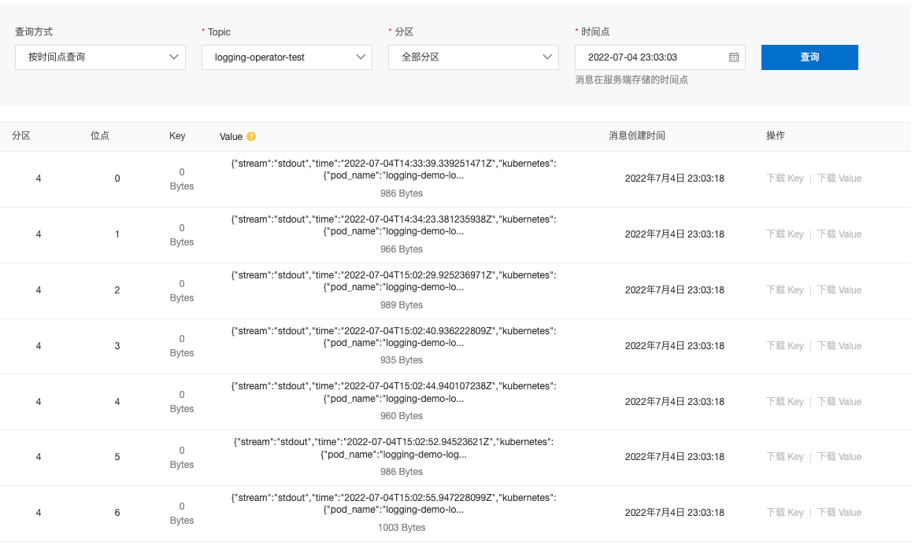Click 下载 Value for offset 3 row
This screenshot has width=915, height=545.
[839, 346]
